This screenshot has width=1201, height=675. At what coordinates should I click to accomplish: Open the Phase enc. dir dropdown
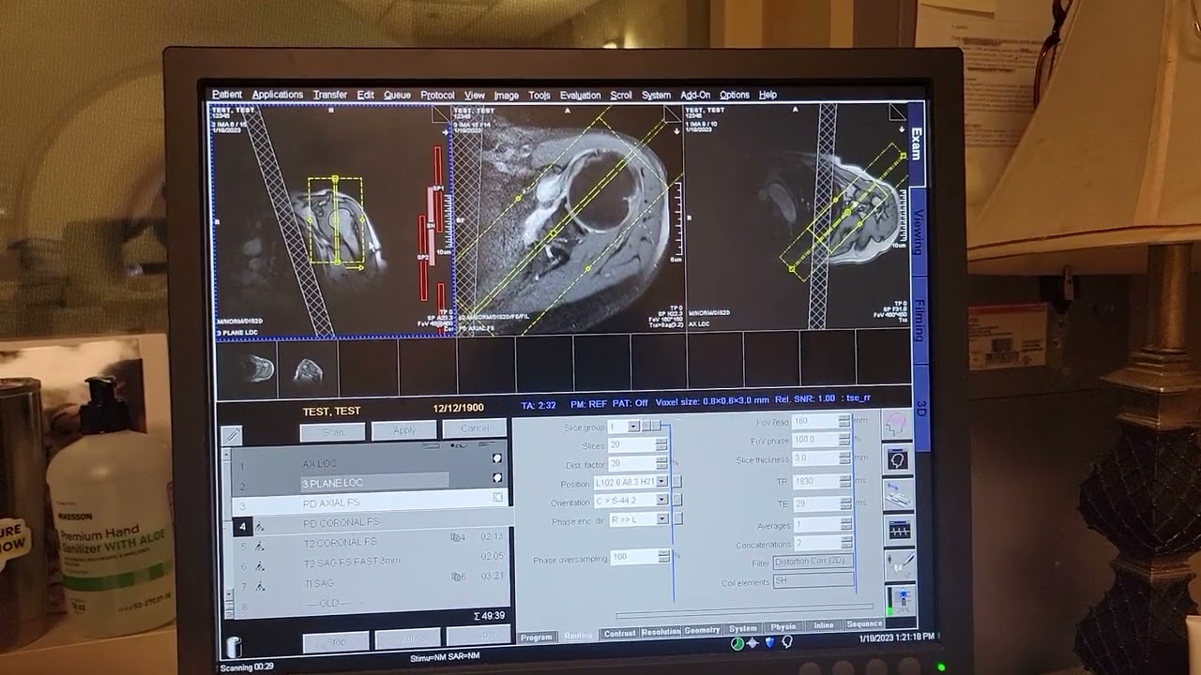pos(661,518)
